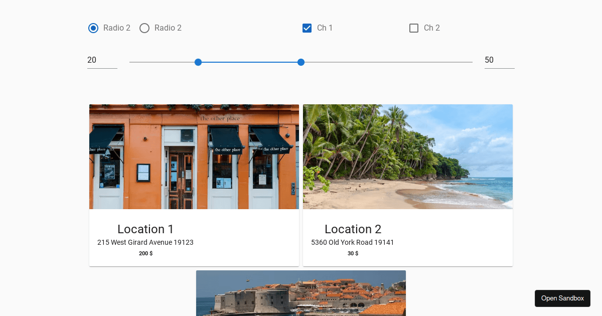Click the slider track between the two thumbs
602x316 pixels.
[249, 62]
